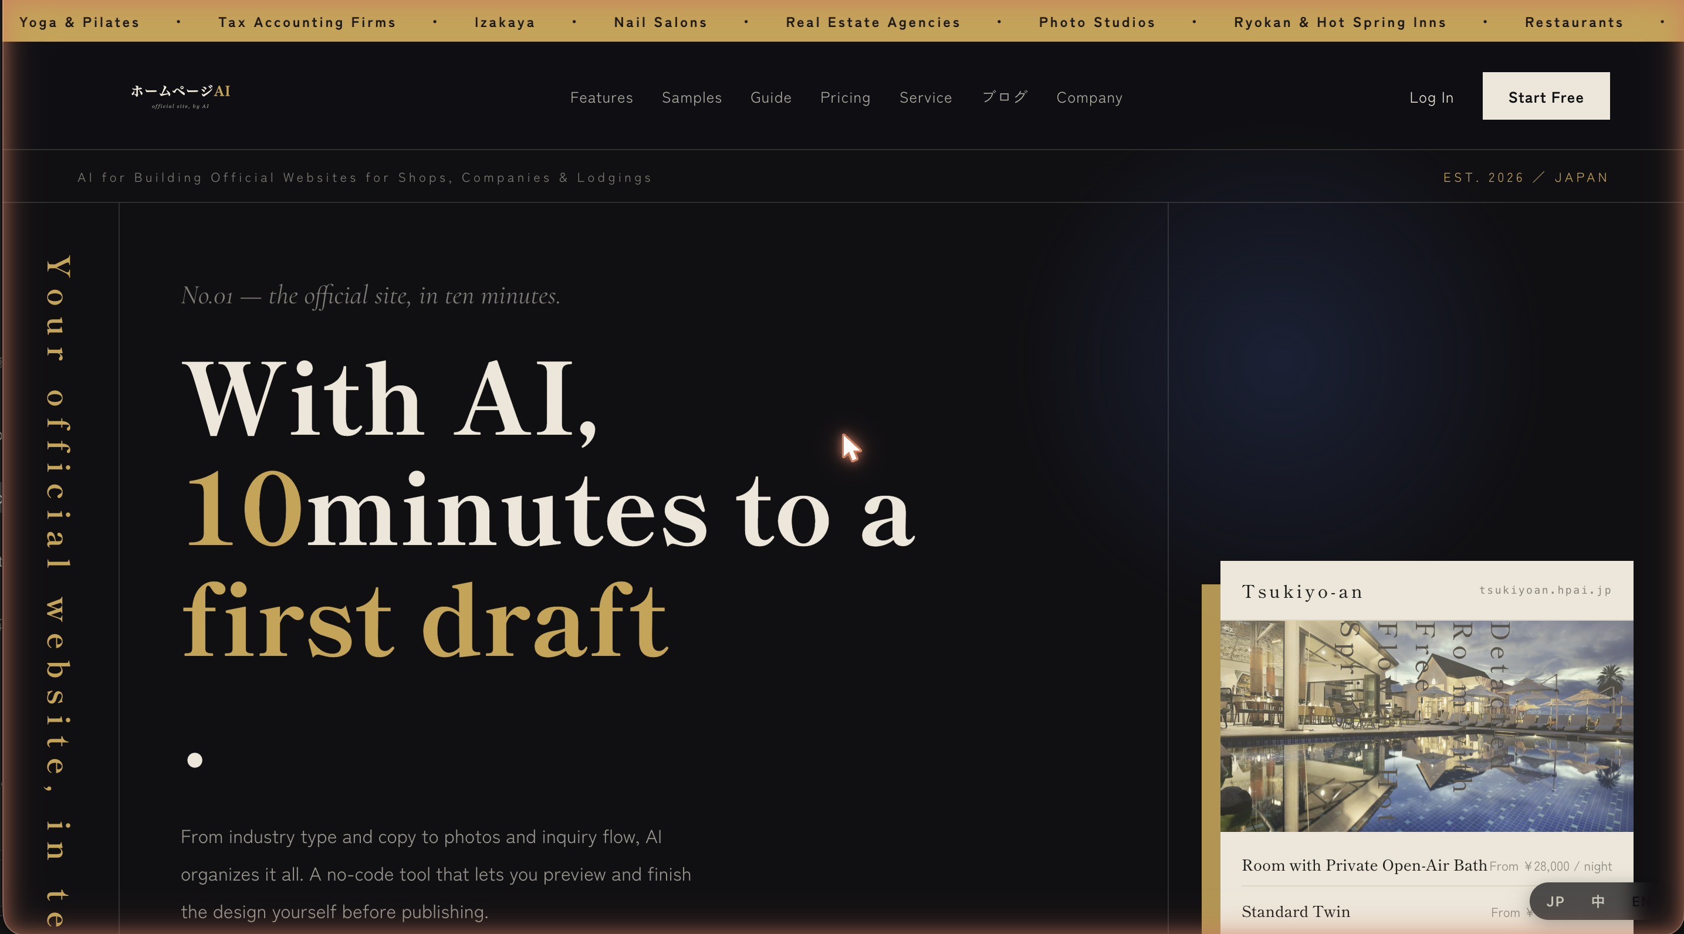
Task: Click Nail Salons in the ticker
Action: [x=660, y=22]
